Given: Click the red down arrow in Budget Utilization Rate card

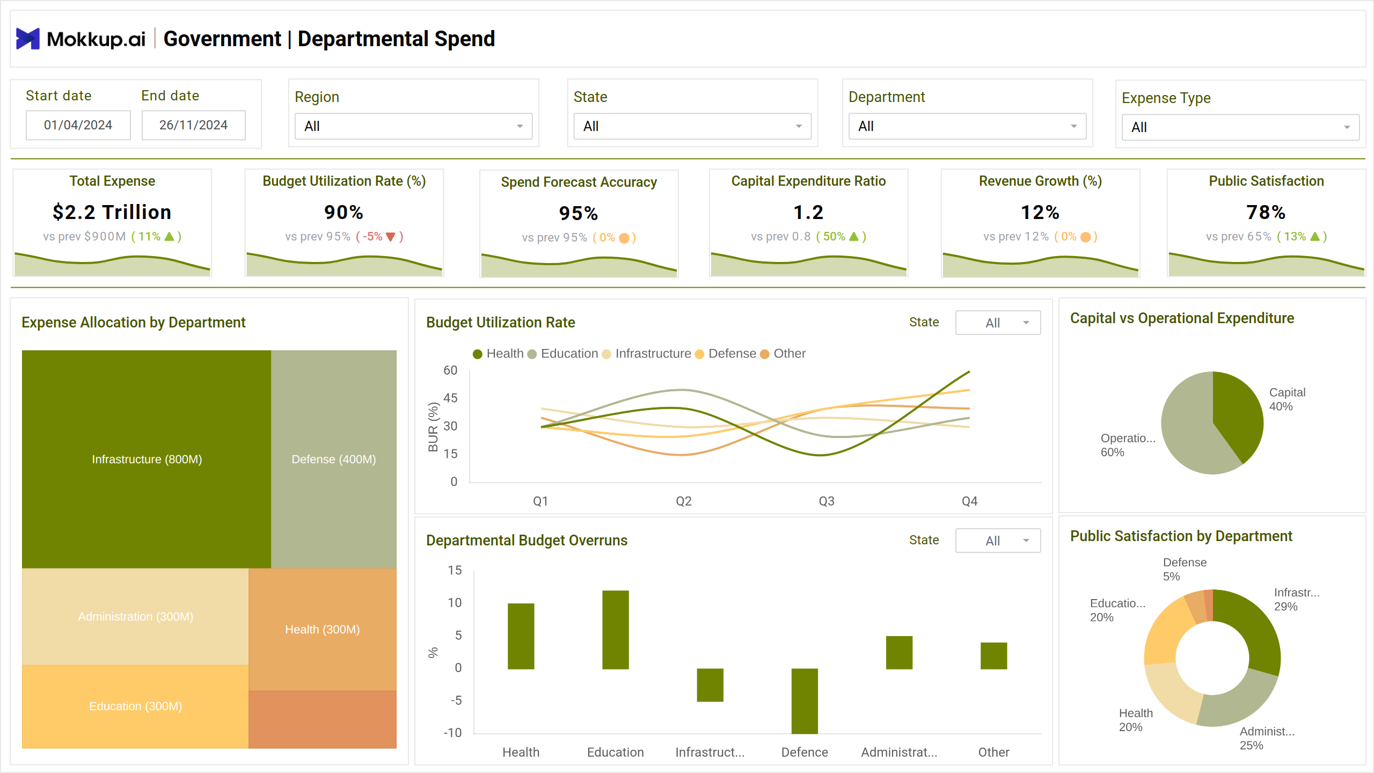Looking at the screenshot, I should 391,237.
